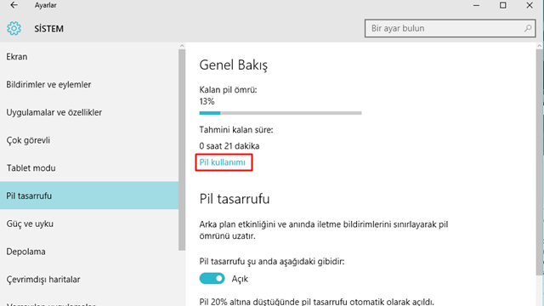Click the main content scrollbar
The height and width of the screenshot is (306, 544).
tap(539, 162)
